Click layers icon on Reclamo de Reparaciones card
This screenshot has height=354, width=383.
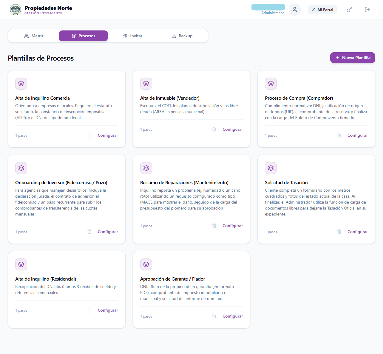click(146, 168)
